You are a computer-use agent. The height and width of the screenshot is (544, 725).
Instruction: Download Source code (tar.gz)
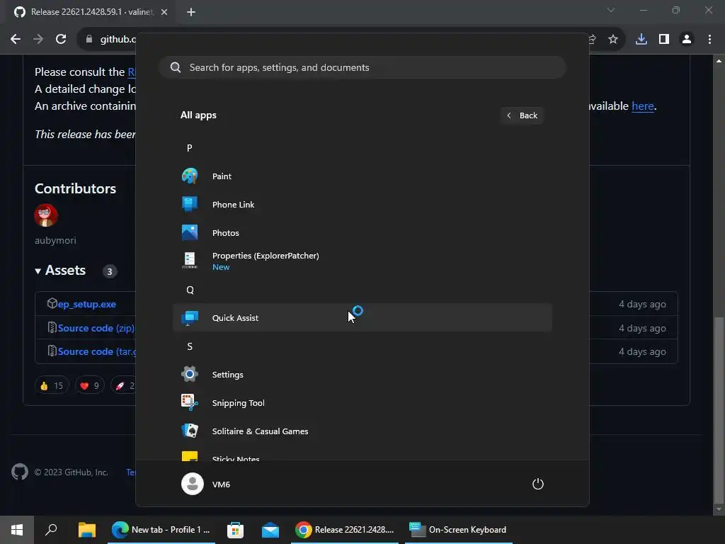[97, 351]
